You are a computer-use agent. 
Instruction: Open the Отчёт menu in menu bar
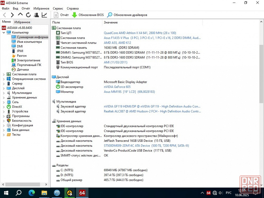[26, 8]
